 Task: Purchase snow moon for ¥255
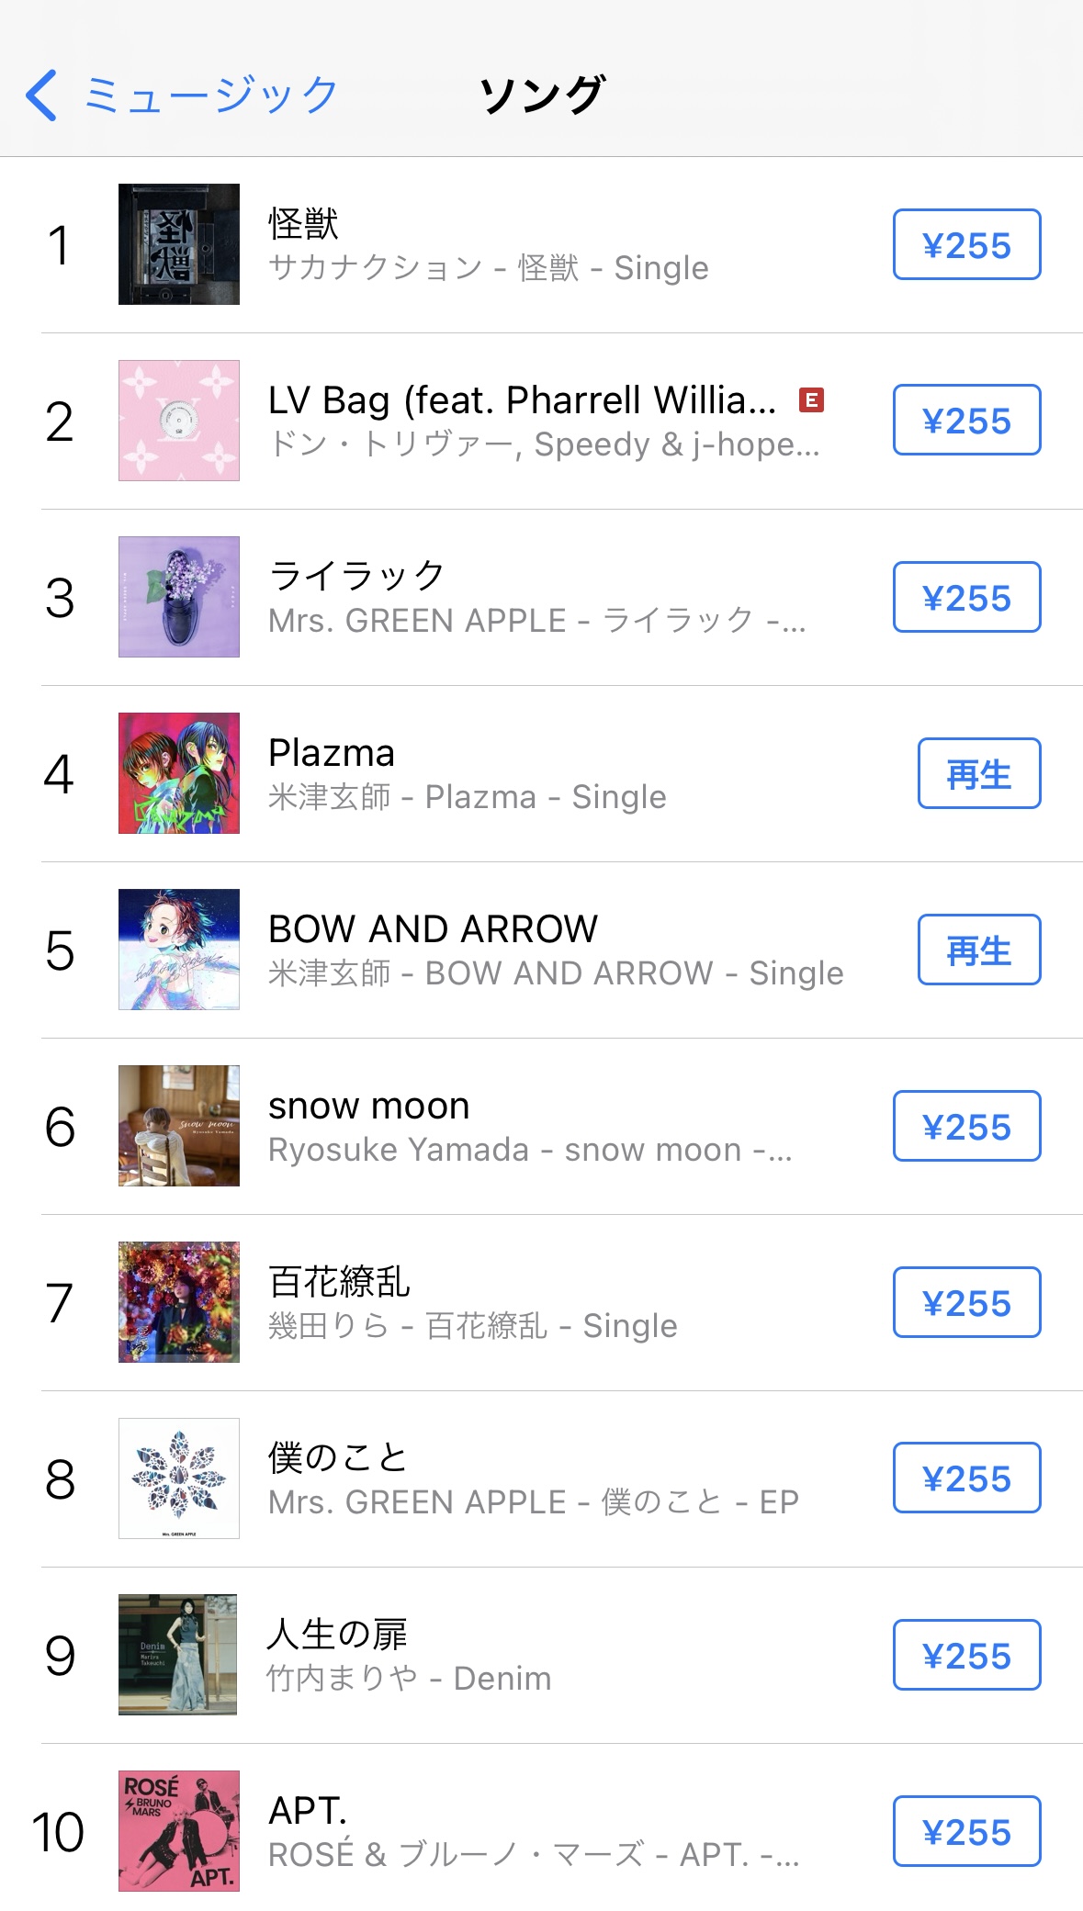click(x=966, y=1127)
